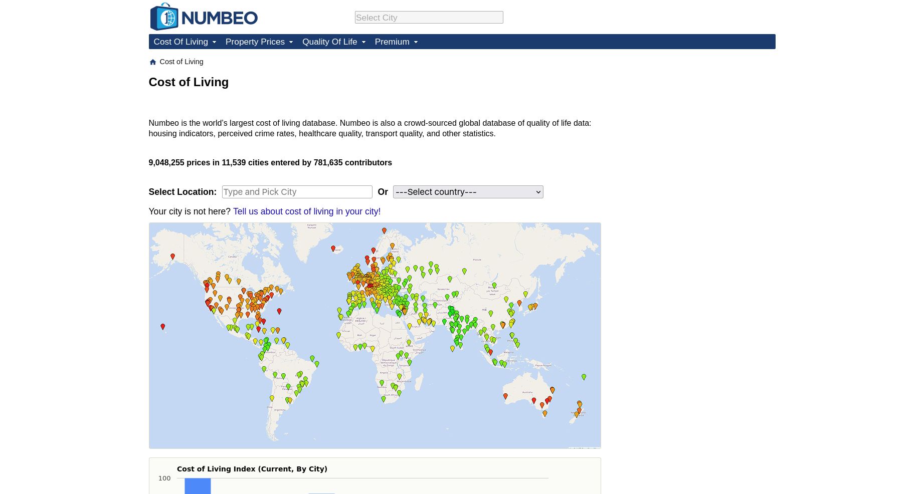Click the red Bermuda marker in the Atlantic

point(279,311)
